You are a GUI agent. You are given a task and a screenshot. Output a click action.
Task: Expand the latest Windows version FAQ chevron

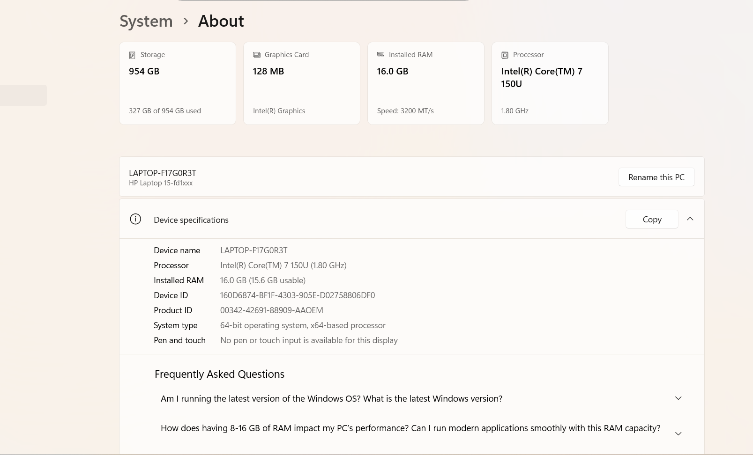[678, 398]
